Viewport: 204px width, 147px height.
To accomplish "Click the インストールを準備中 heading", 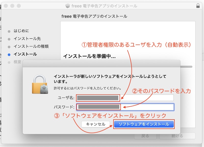I will coord(89,56).
